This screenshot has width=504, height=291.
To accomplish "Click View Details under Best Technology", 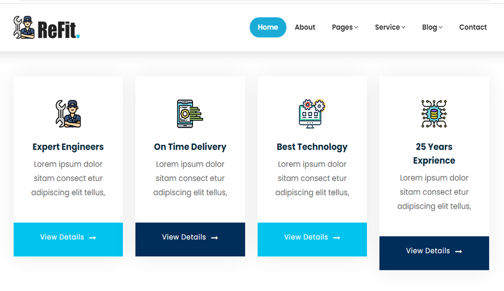I will point(312,239).
